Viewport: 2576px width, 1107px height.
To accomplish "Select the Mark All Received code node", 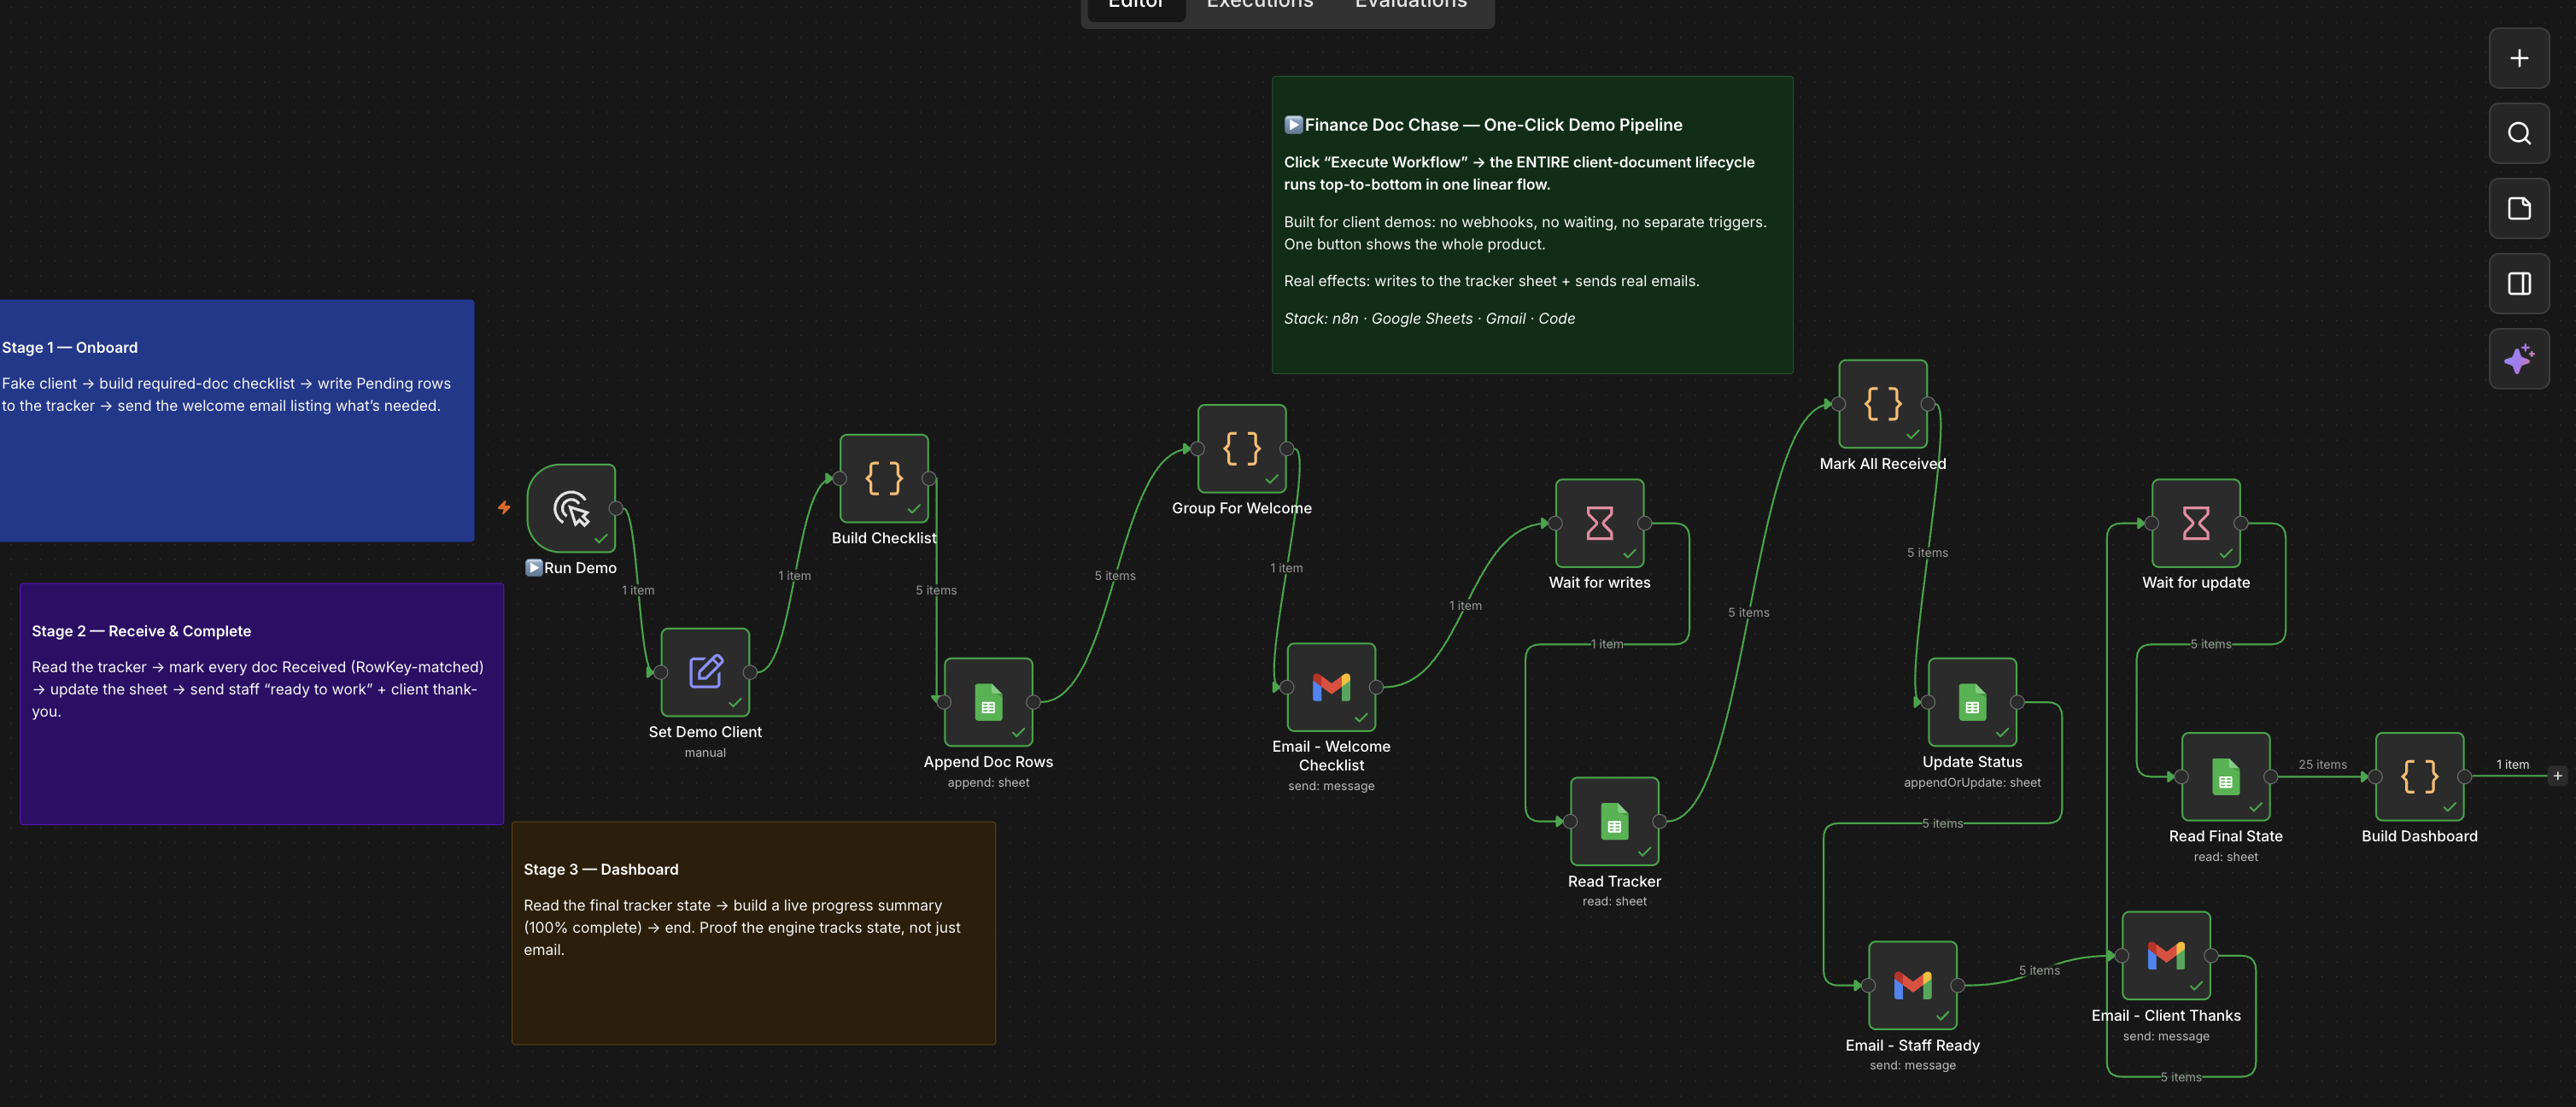I will 1883,404.
